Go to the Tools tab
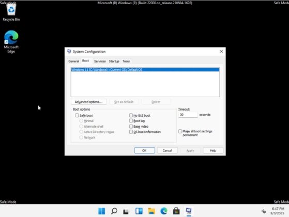Screen dimensions: 289x217 pyautogui.click(x=126, y=61)
